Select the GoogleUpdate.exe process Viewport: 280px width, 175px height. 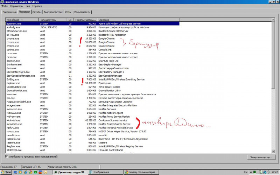pyautogui.click(x=92, y=87)
